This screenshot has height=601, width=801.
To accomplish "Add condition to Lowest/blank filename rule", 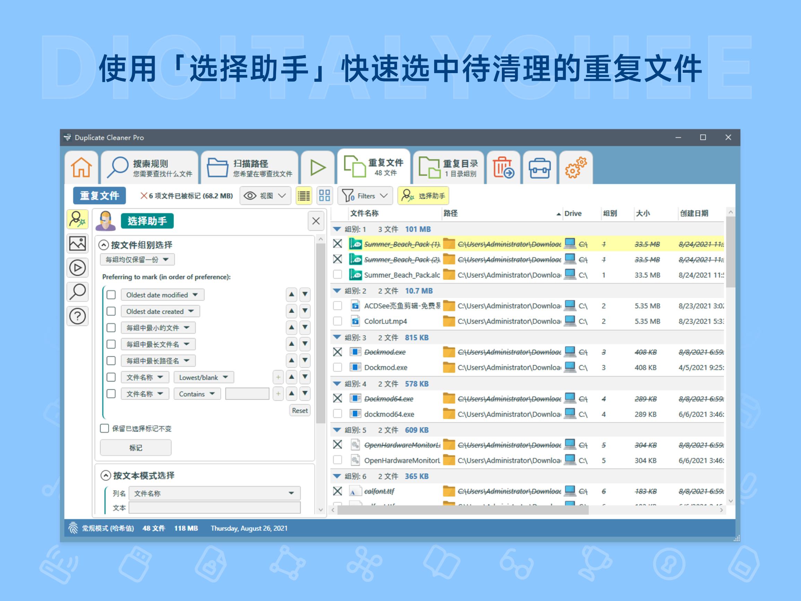I will pos(278,377).
